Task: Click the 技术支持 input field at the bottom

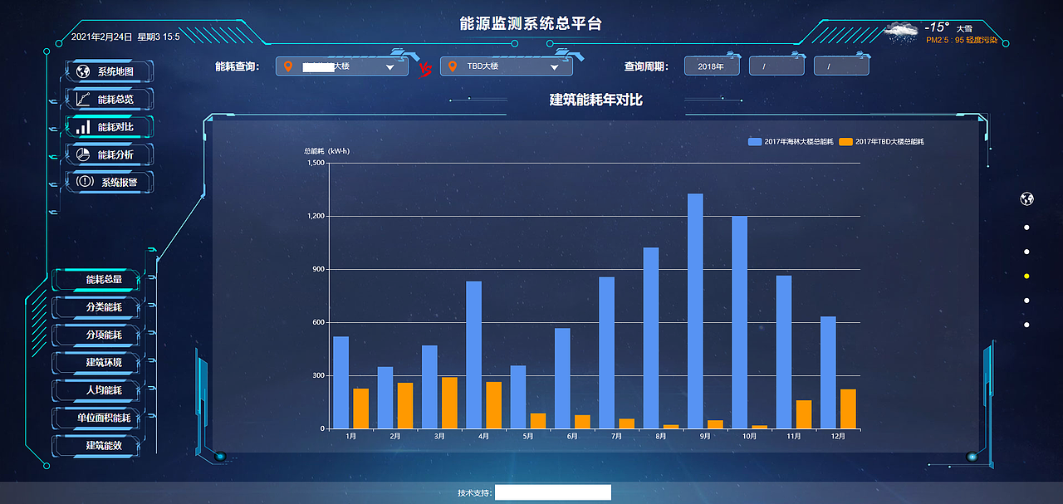Action: pyautogui.click(x=552, y=492)
